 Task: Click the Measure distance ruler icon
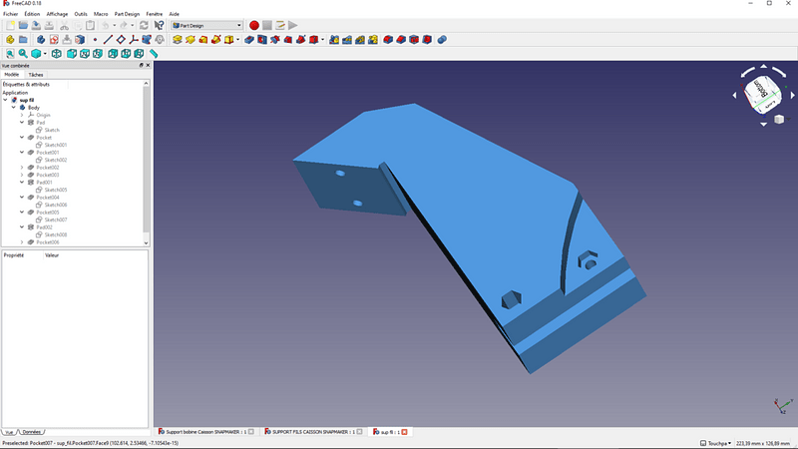(154, 54)
